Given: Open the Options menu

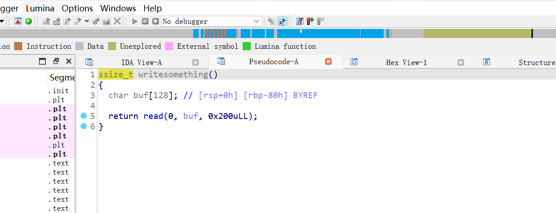Looking at the screenshot, I should pyautogui.click(x=78, y=8).
